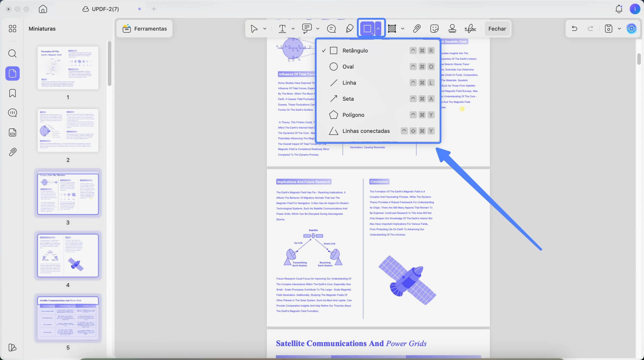
Task: Click the Ferramentas button
Action: 145,29
